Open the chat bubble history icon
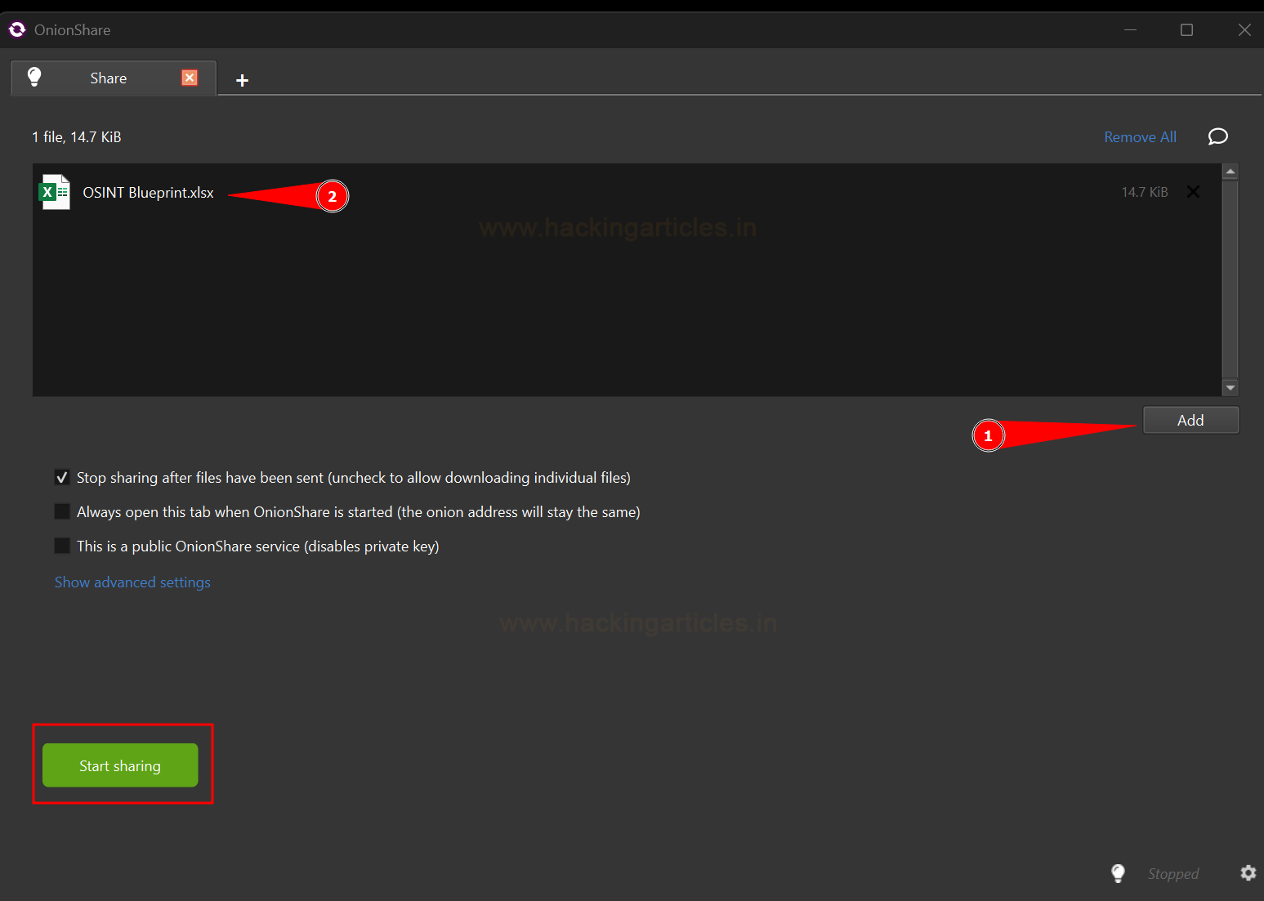Viewport: 1264px width, 901px height. pos(1217,136)
